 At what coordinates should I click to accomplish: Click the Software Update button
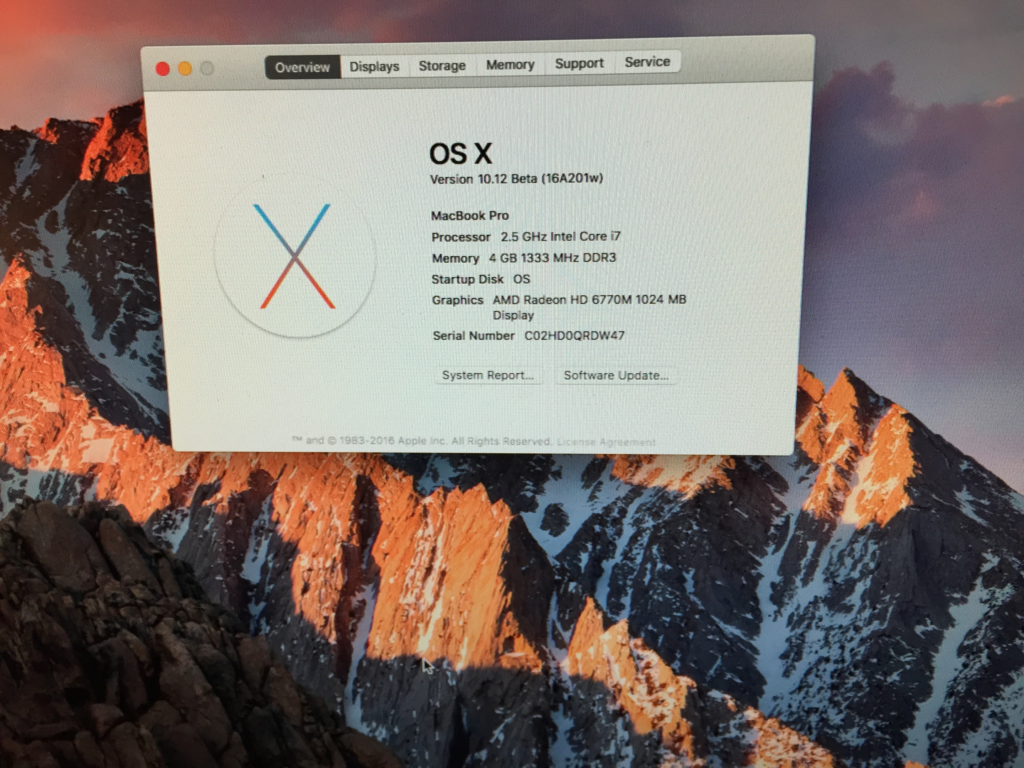pyautogui.click(x=616, y=375)
